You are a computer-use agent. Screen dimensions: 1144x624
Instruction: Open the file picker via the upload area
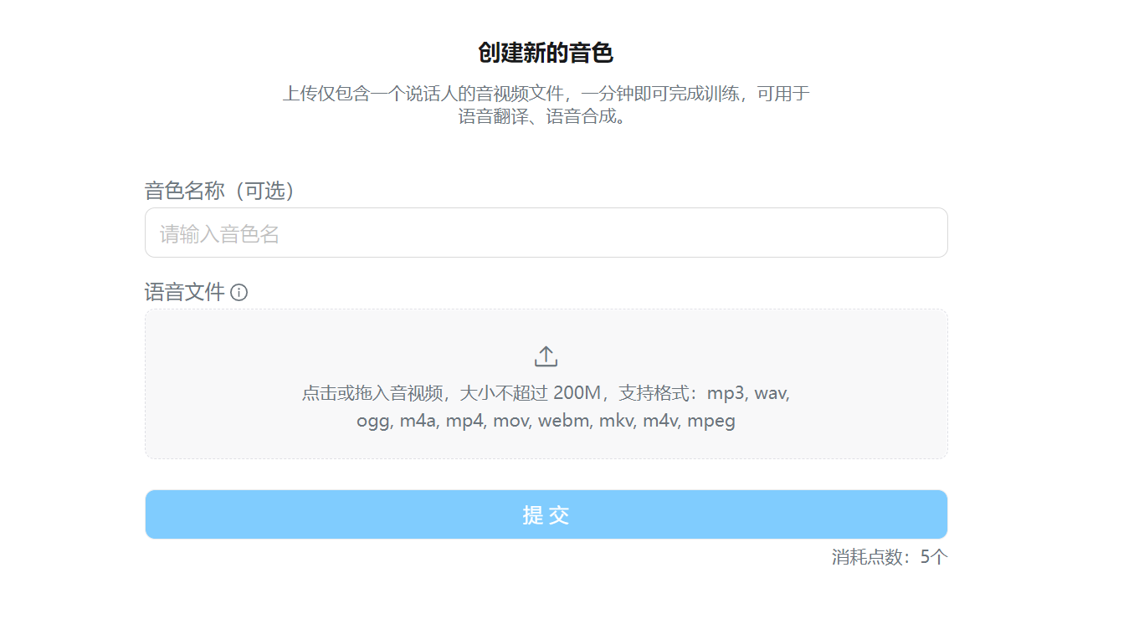point(546,383)
